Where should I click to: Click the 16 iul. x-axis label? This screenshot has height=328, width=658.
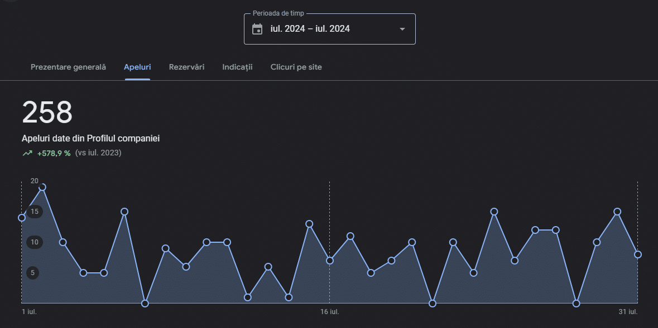[x=329, y=312]
